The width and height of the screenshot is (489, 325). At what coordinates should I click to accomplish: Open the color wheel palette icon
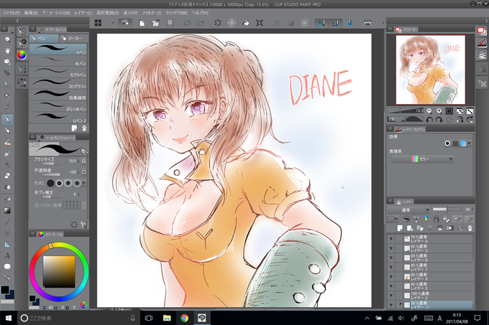coord(22,55)
